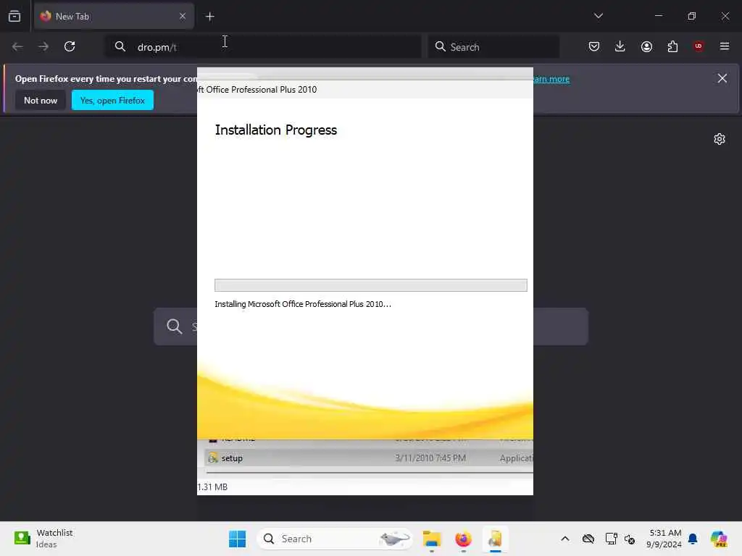The width and height of the screenshot is (742, 556).
Task: Open a new tab with plus button
Action: 209,17
